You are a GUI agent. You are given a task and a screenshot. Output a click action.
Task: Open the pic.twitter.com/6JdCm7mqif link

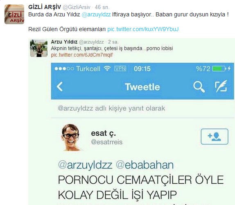[x=82, y=55]
